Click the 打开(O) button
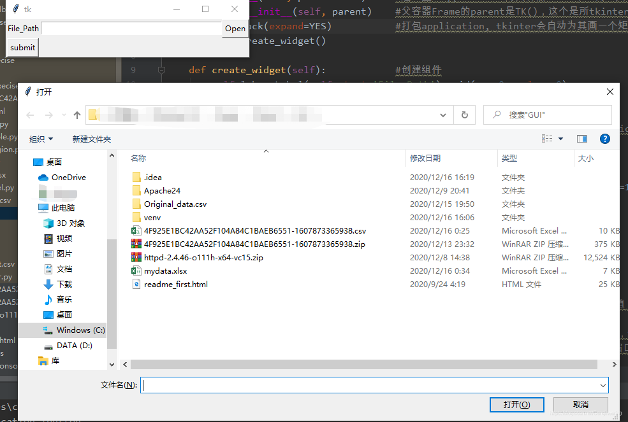This screenshot has width=628, height=422. (516, 405)
